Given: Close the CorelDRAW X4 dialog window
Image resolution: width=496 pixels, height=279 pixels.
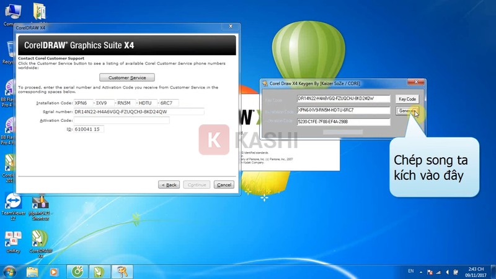Looking at the screenshot, I should pyautogui.click(x=231, y=26).
